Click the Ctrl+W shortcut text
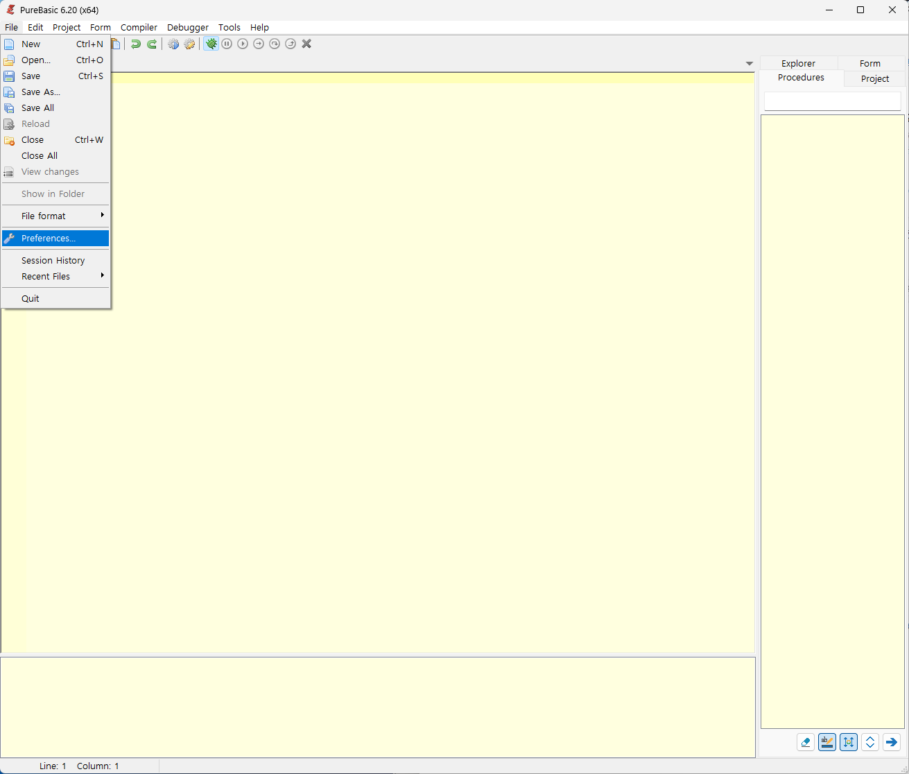The height and width of the screenshot is (774, 909). (x=89, y=139)
